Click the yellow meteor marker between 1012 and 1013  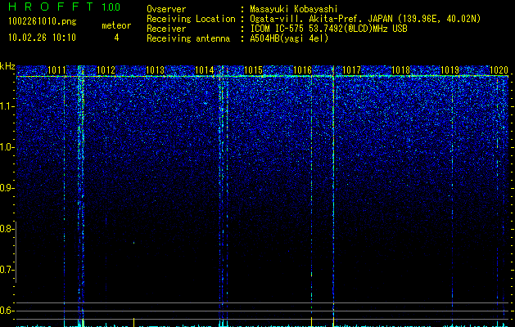133,322
